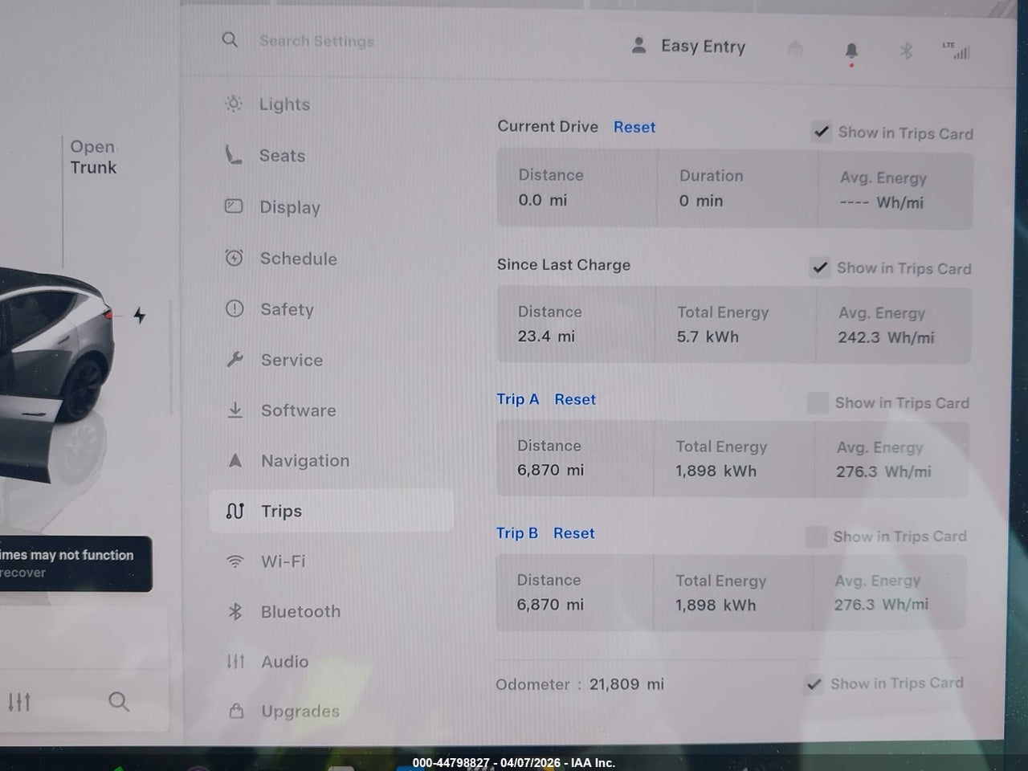The height and width of the screenshot is (771, 1028).
Task: Click the search magnifier icon in settings
Action: [x=230, y=39]
